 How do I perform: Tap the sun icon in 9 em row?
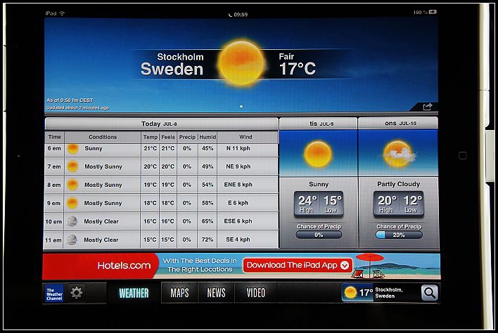(x=72, y=203)
